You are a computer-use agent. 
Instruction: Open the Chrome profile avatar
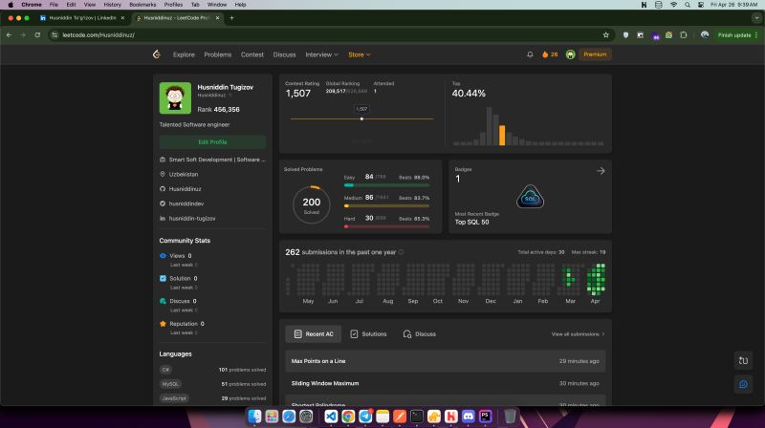click(x=705, y=35)
